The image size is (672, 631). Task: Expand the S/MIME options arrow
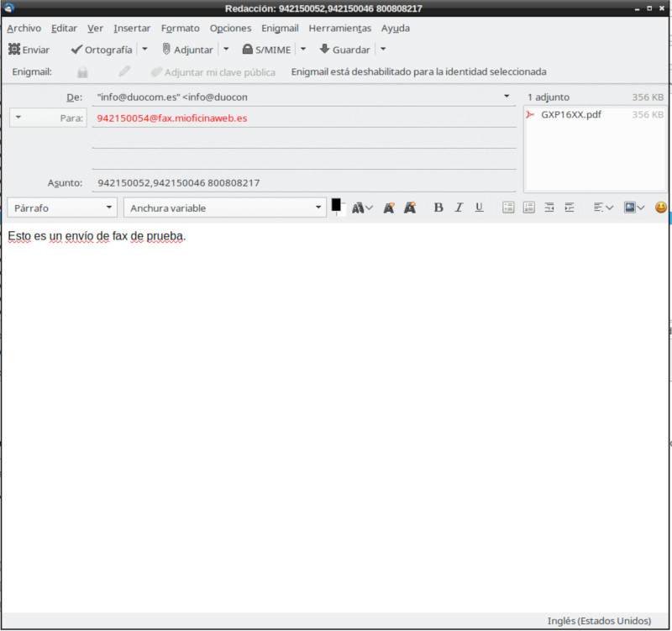303,50
